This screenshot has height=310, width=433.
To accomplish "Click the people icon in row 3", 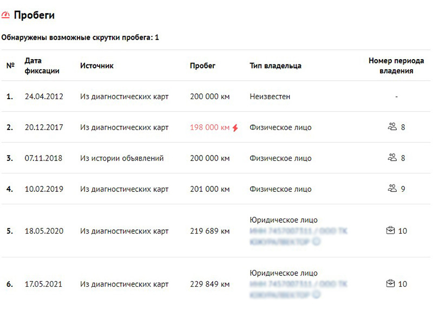I will 392,158.
